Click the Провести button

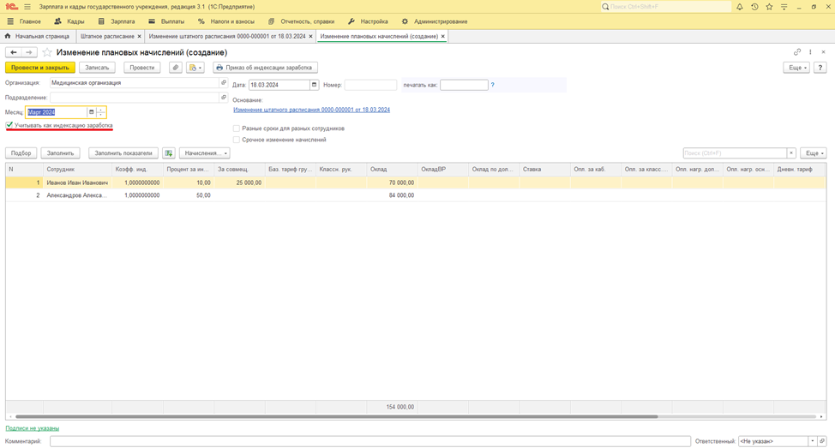142,68
